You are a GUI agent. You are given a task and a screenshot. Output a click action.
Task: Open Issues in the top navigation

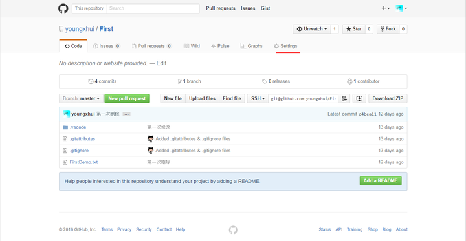coord(248,8)
